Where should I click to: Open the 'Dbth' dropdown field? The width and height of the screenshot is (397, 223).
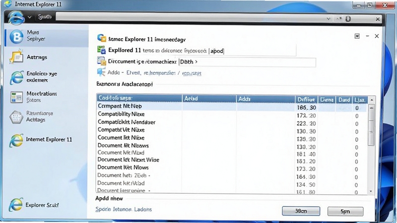(x=247, y=62)
